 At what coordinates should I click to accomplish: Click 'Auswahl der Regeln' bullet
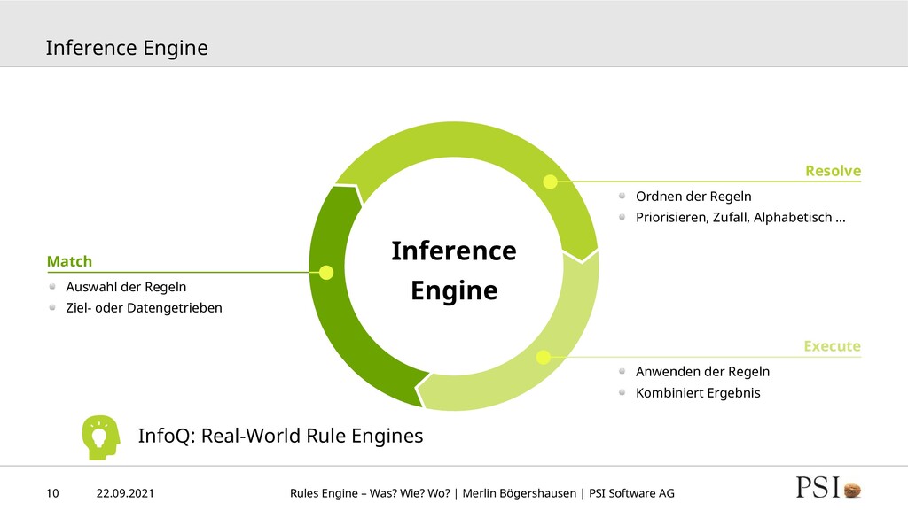[126, 287]
